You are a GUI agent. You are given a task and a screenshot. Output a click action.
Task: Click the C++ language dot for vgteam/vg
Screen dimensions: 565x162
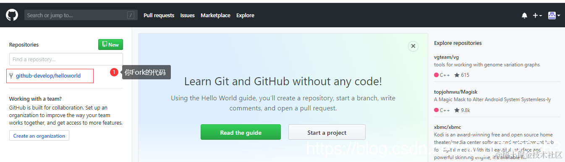point(437,75)
